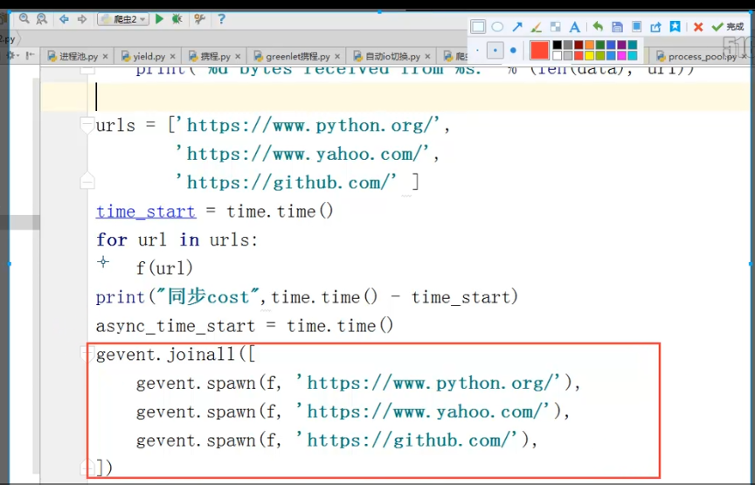Pick the orange color swatch
This screenshot has height=485, width=755.
coord(589,45)
